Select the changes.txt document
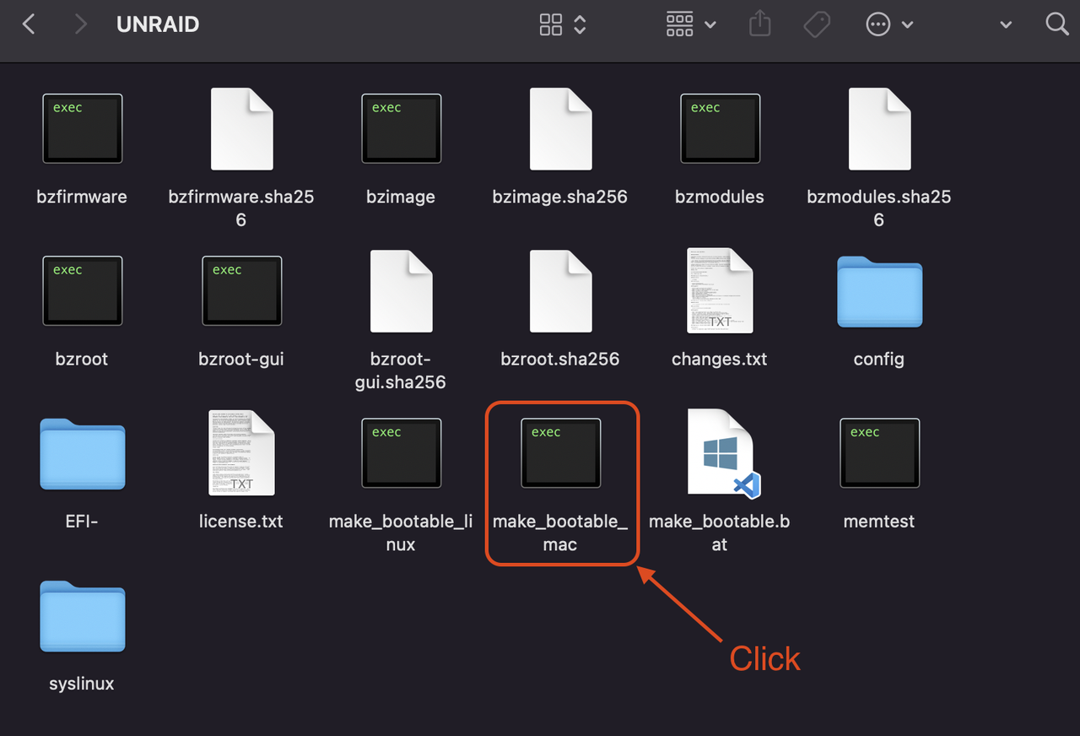 720,292
